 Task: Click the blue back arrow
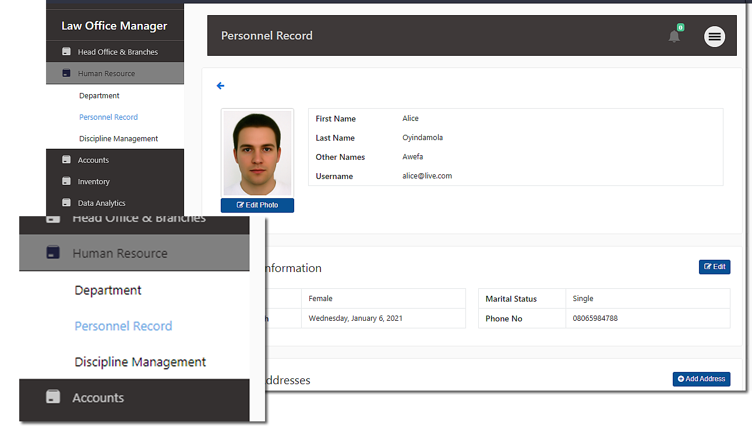(220, 86)
